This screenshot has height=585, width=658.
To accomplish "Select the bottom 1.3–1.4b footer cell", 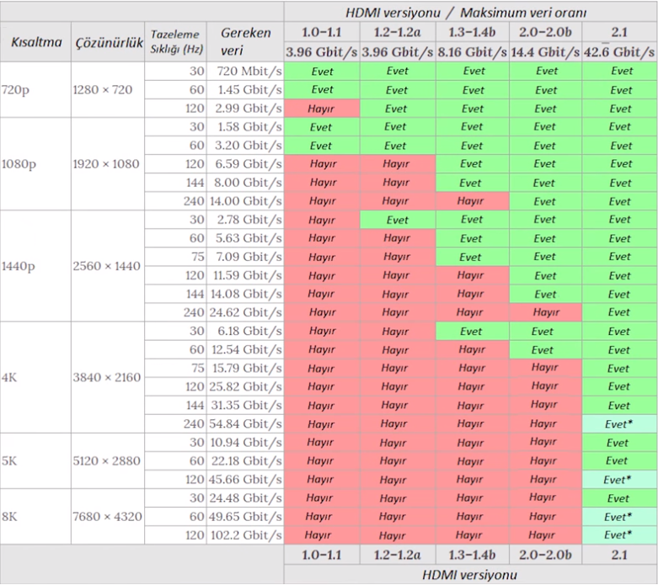I will 472,555.
